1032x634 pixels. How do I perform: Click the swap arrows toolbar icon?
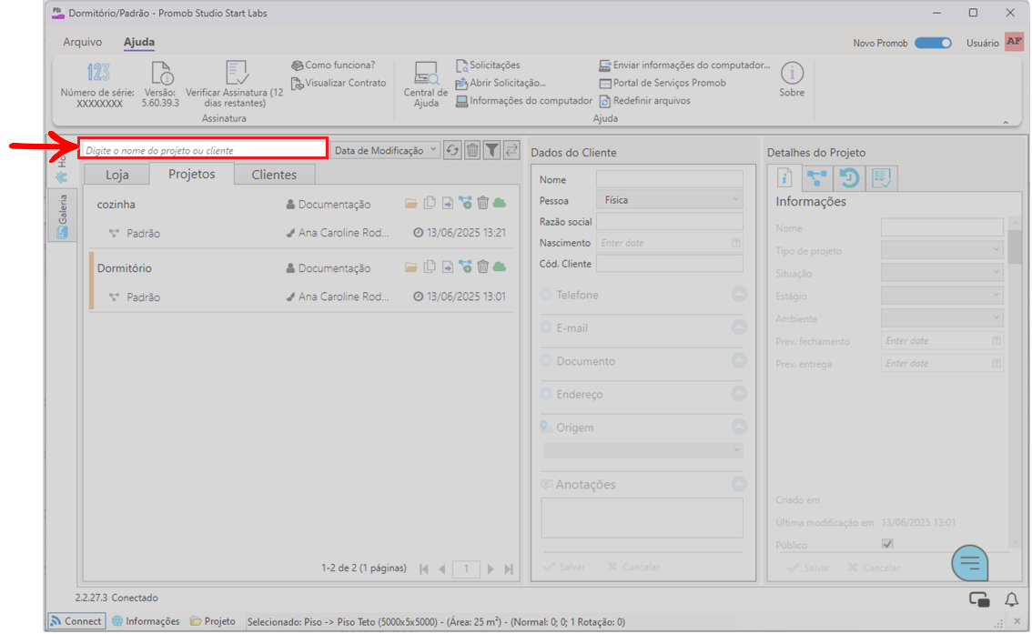[511, 150]
